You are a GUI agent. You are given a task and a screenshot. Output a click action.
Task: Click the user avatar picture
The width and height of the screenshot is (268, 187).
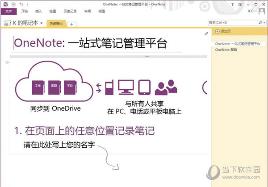pos(262,11)
